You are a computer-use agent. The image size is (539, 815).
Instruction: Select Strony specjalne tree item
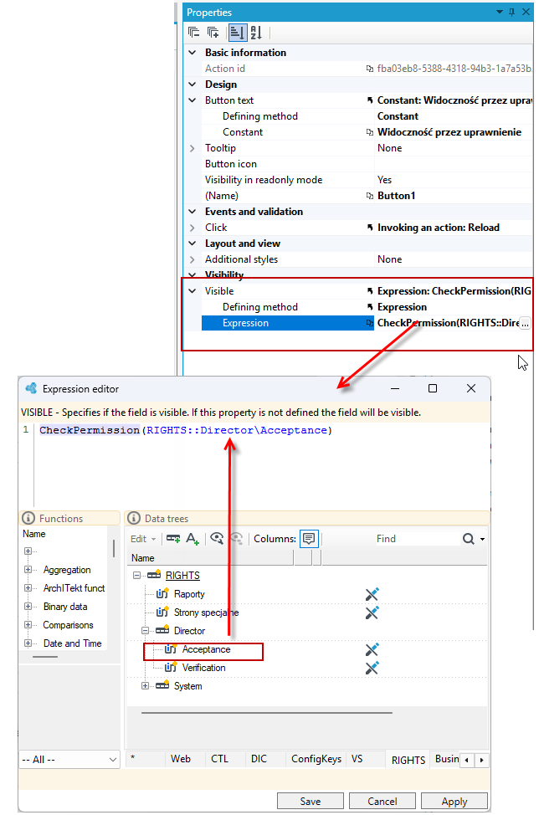click(x=206, y=613)
